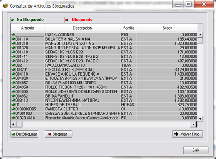216x159 pixels.
Task: Click green status dot of row 002
Action: tap(13, 65)
